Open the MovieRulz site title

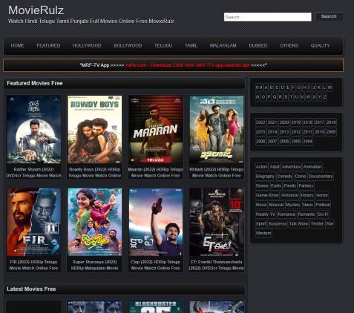point(36,10)
